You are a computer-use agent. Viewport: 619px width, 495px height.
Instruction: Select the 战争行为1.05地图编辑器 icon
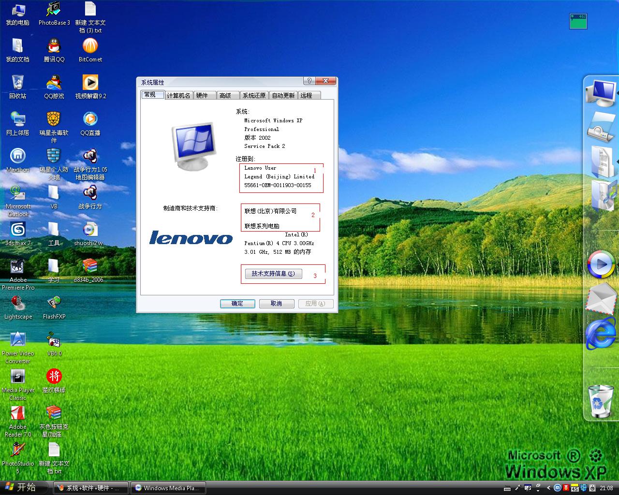90,164
